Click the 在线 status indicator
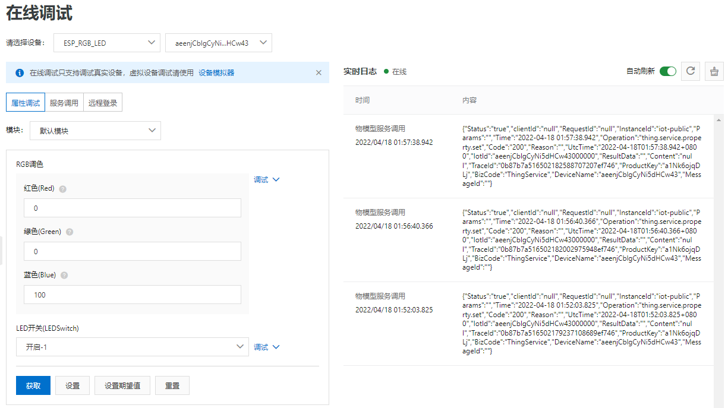Screen dimensions: 728x408 pyautogui.click(x=395, y=71)
